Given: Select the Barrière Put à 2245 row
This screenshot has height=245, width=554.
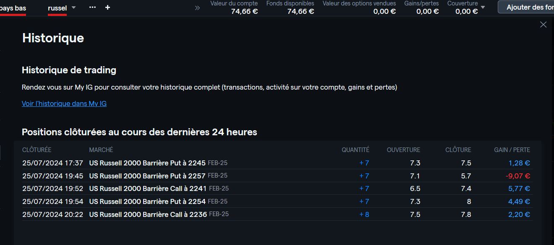Looking at the screenshot, I should tap(147, 163).
